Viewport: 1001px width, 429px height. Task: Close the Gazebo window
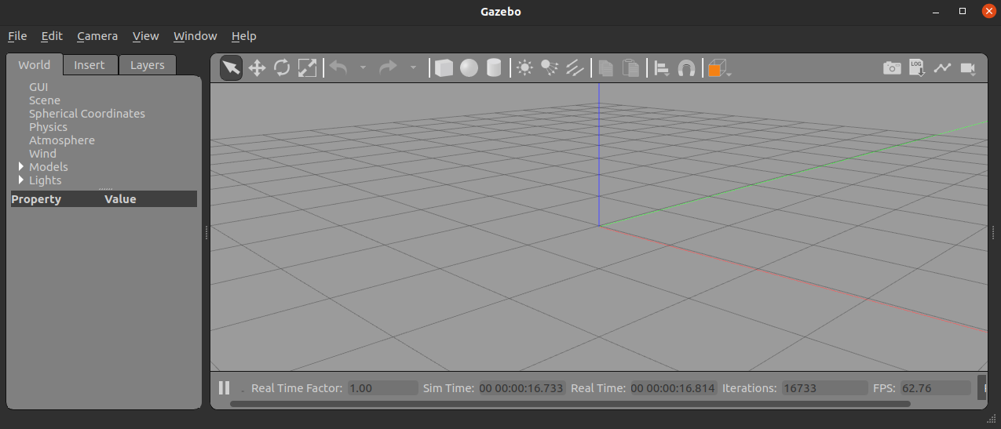click(x=988, y=11)
